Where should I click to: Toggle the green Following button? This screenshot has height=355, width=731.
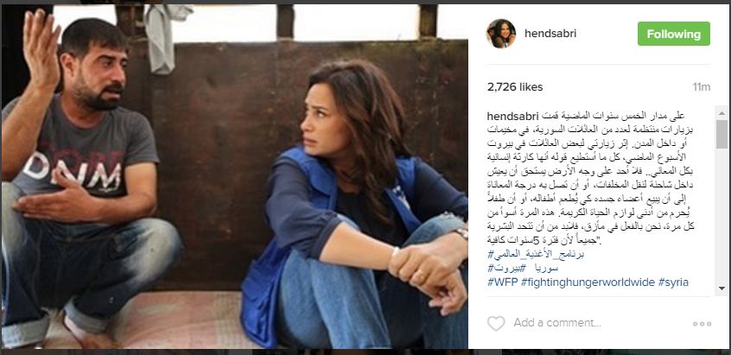click(674, 34)
